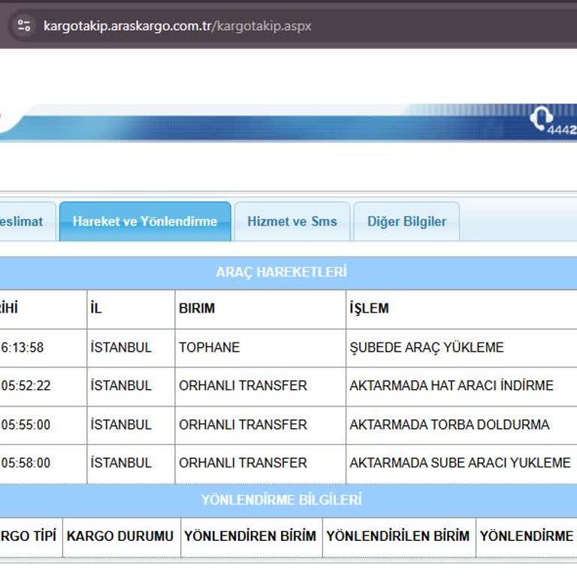Click İSTANBUL in the 05:55:00 row
Screen dimensions: 577x577
[x=131, y=425]
